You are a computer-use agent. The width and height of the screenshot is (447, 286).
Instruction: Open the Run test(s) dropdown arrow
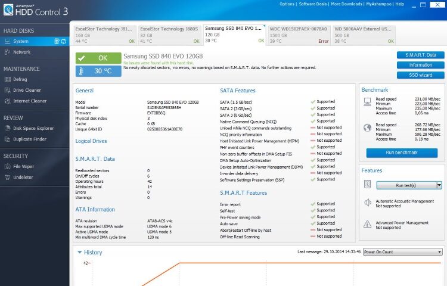pyautogui.click(x=439, y=185)
